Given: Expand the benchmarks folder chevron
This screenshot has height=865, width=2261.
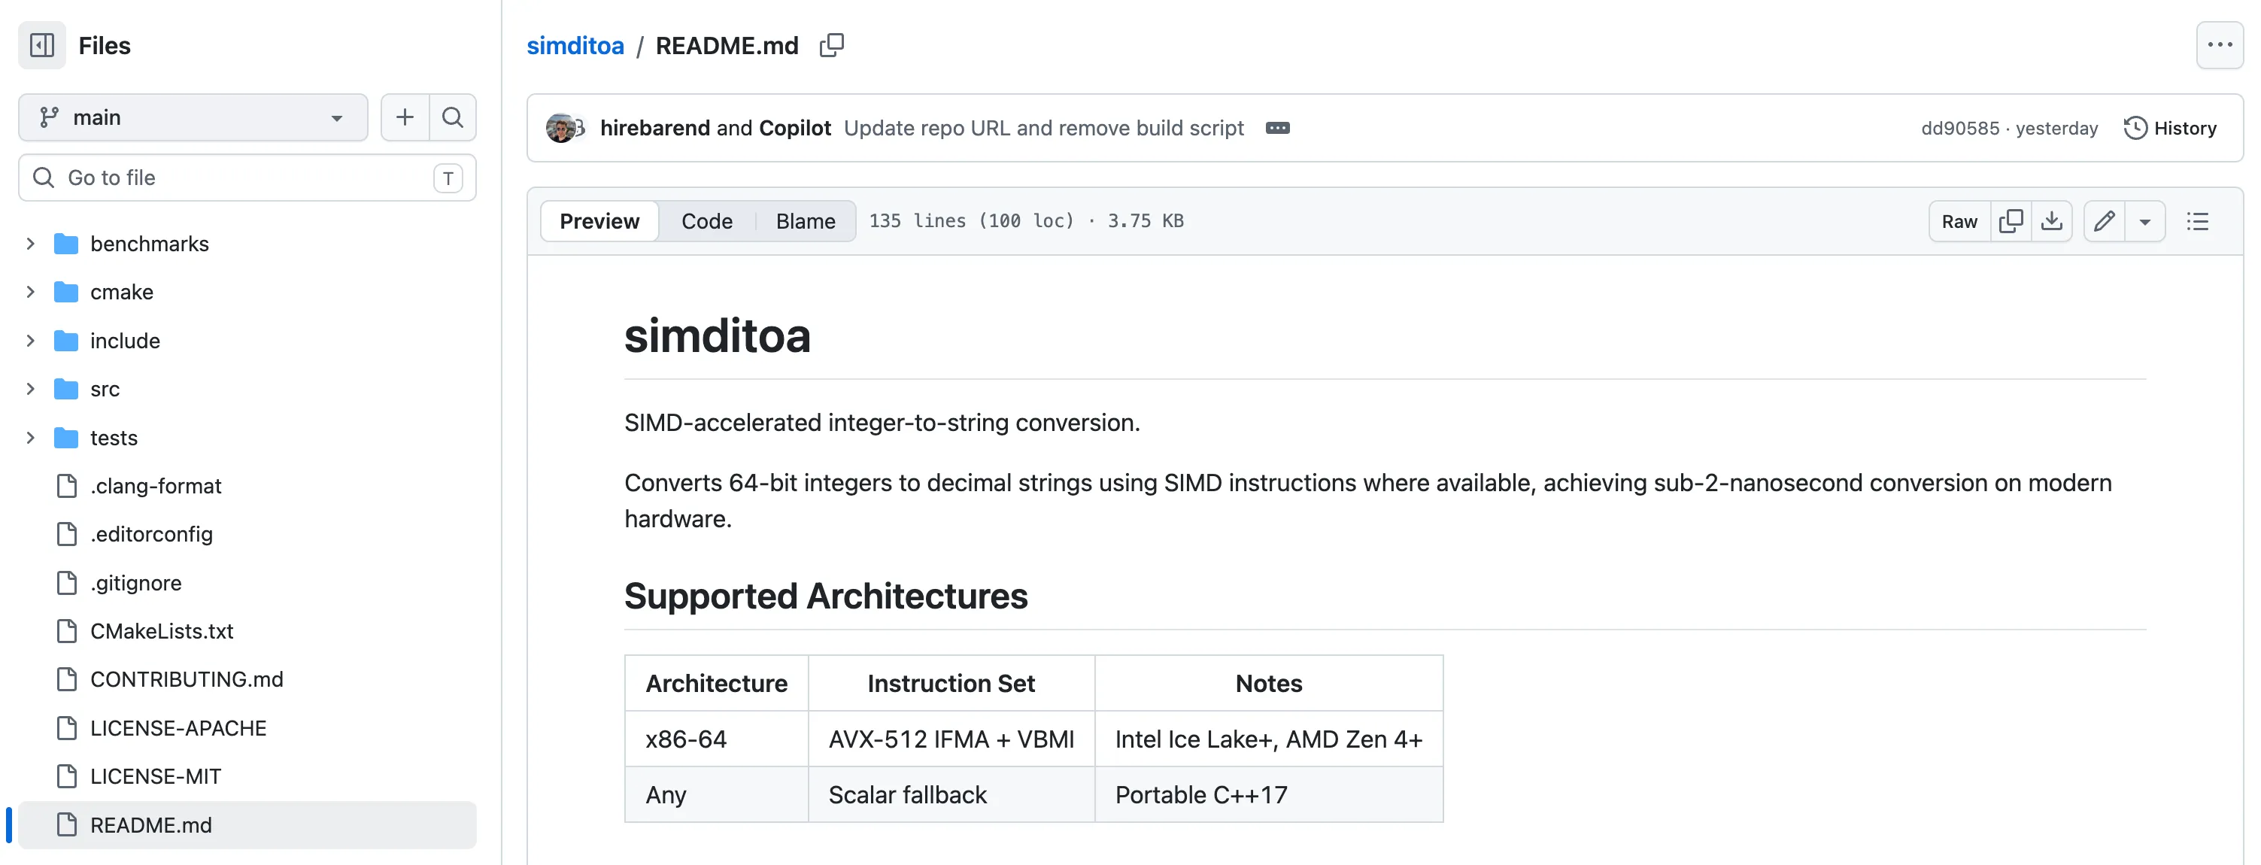Looking at the screenshot, I should 31,243.
